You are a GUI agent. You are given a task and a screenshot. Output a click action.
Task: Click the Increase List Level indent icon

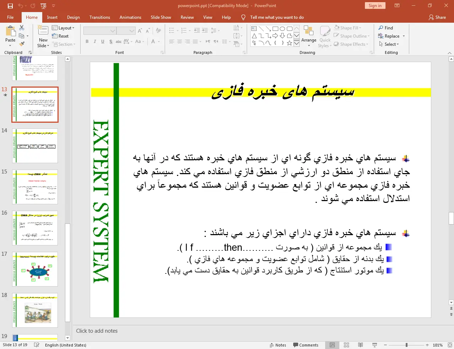tap(205, 31)
